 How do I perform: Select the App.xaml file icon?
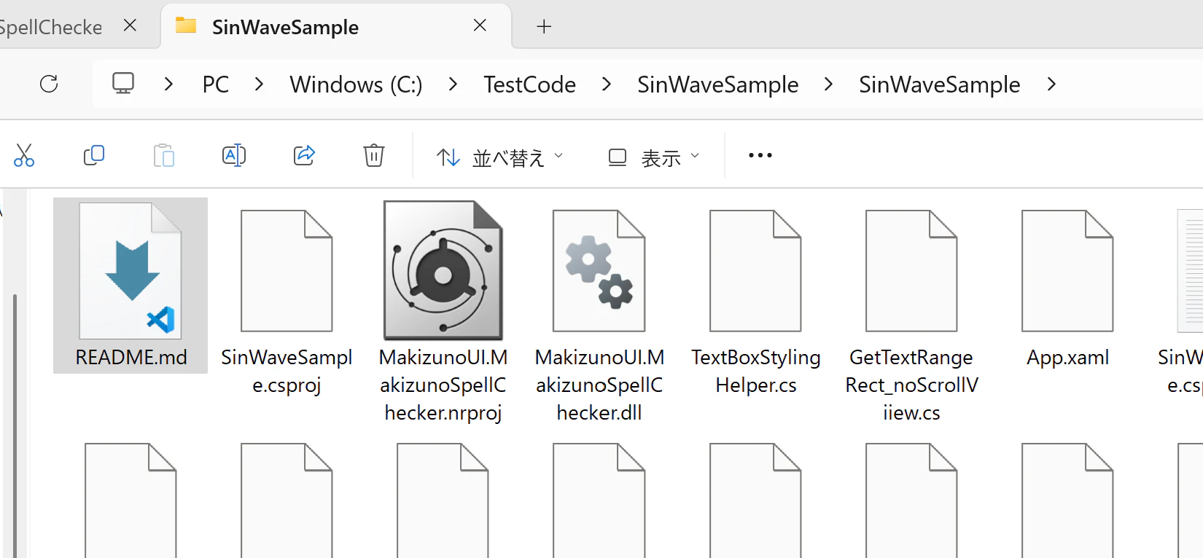[1067, 271]
